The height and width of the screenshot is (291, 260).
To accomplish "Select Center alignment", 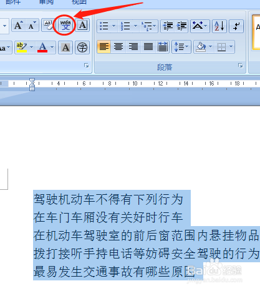I will (x=118, y=47).
